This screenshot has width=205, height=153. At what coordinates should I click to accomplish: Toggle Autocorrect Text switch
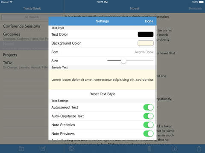pyautogui.click(x=148, y=108)
